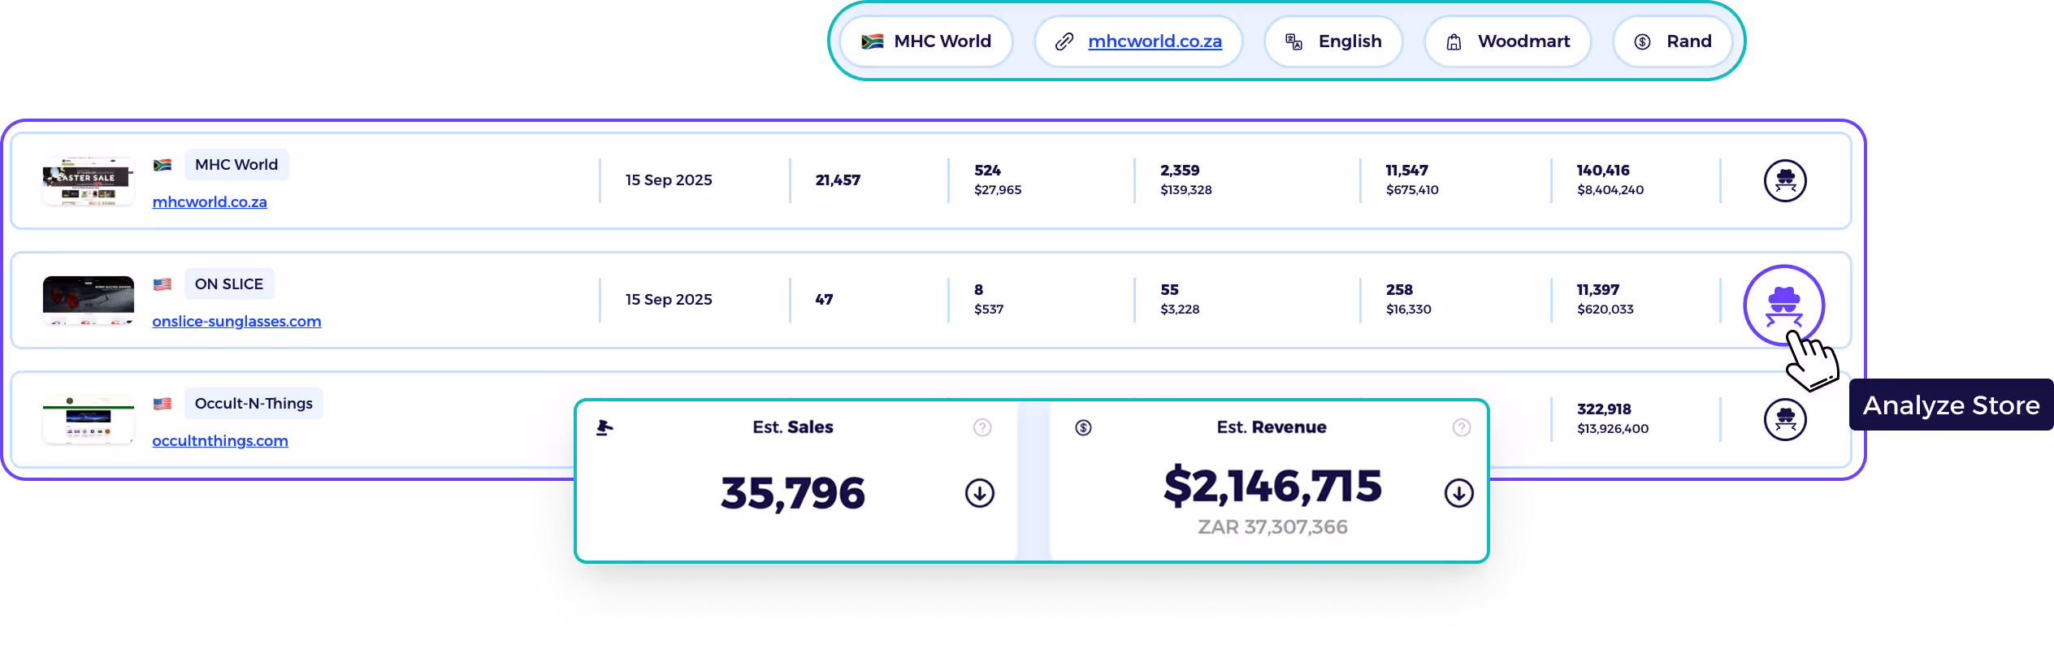Click the dollar coin icon in Est. Revenue card
Image resolution: width=2054 pixels, height=645 pixels.
tap(1083, 427)
